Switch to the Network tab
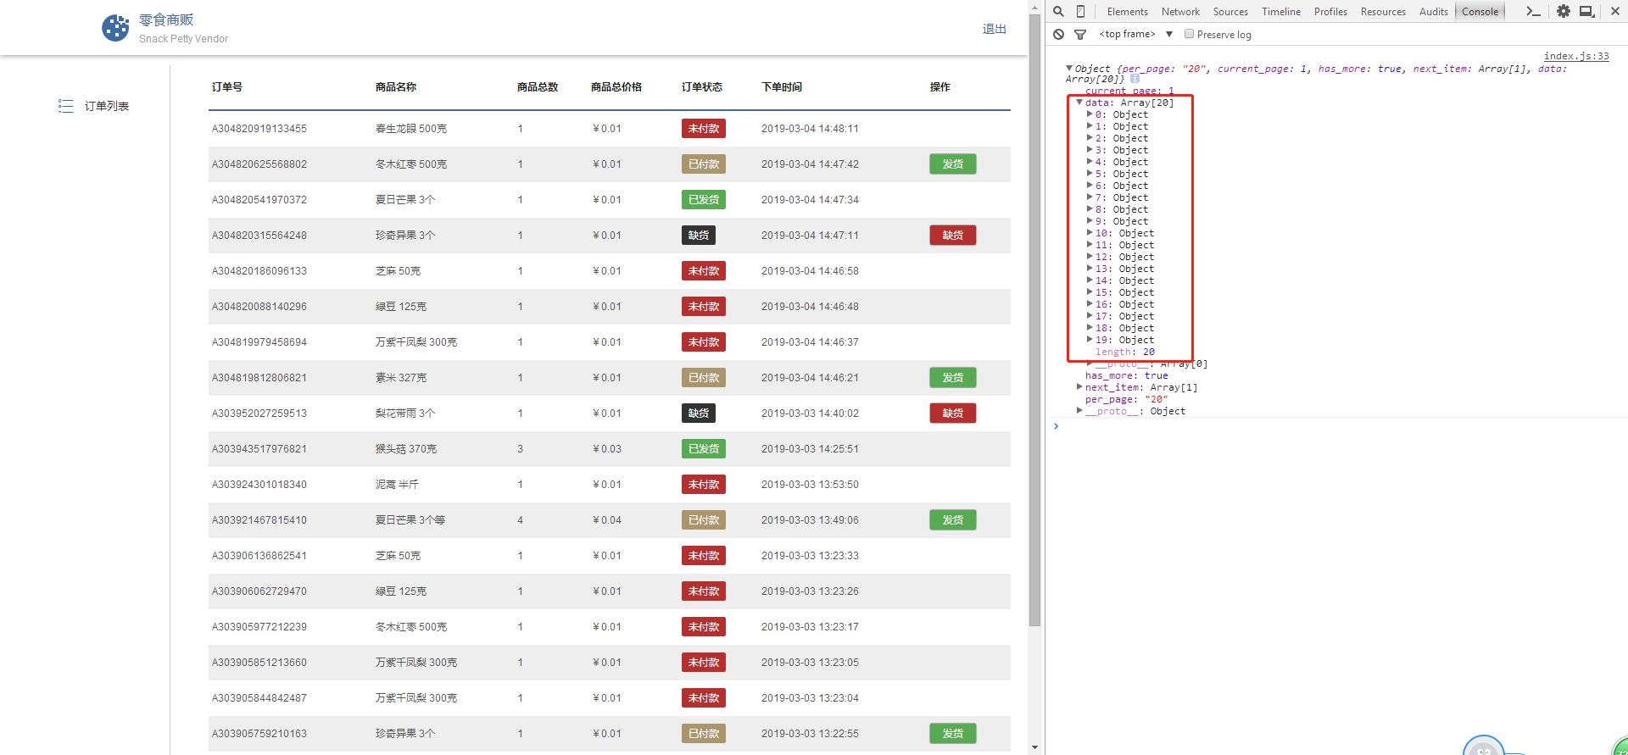 point(1180,12)
